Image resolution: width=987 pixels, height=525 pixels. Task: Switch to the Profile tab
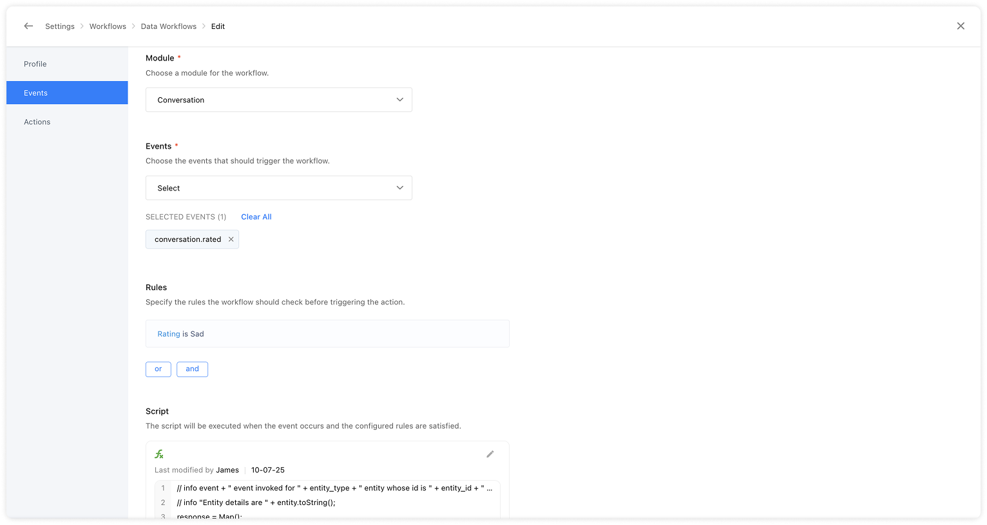pyautogui.click(x=35, y=64)
